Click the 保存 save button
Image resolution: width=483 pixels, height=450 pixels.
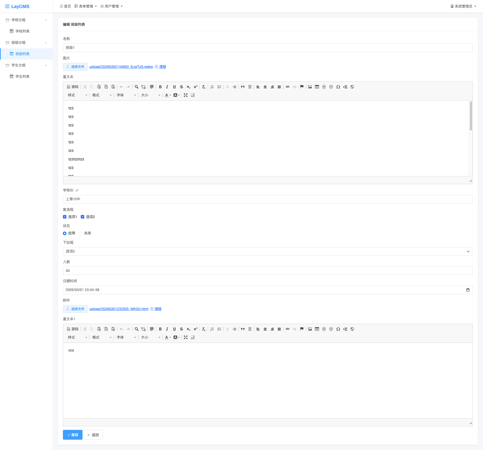(72, 435)
